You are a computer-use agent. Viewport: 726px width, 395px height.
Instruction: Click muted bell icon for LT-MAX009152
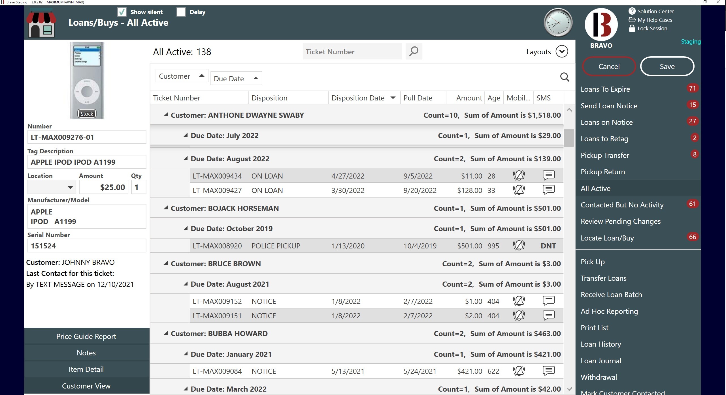click(x=519, y=301)
